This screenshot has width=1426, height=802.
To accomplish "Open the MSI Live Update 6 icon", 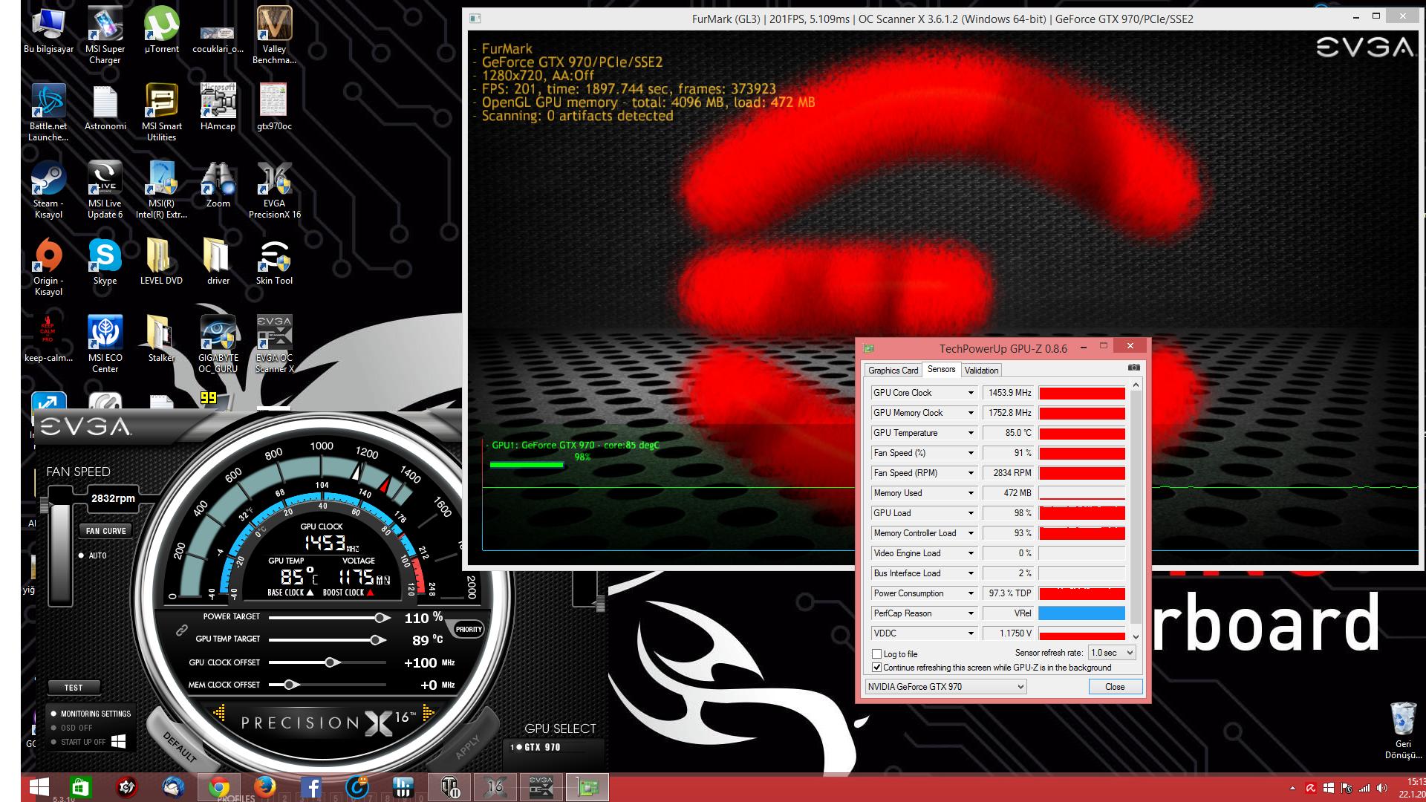I will [105, 189].
